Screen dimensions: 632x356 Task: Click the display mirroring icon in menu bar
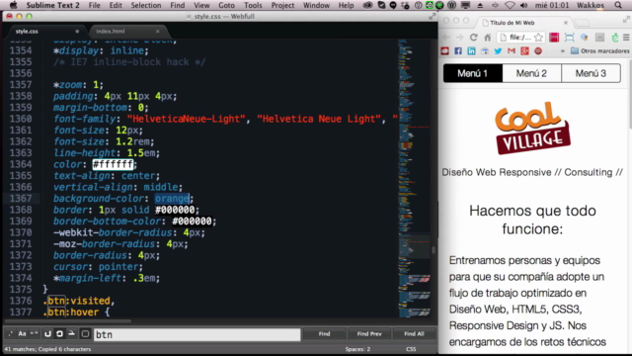point(465,5)
